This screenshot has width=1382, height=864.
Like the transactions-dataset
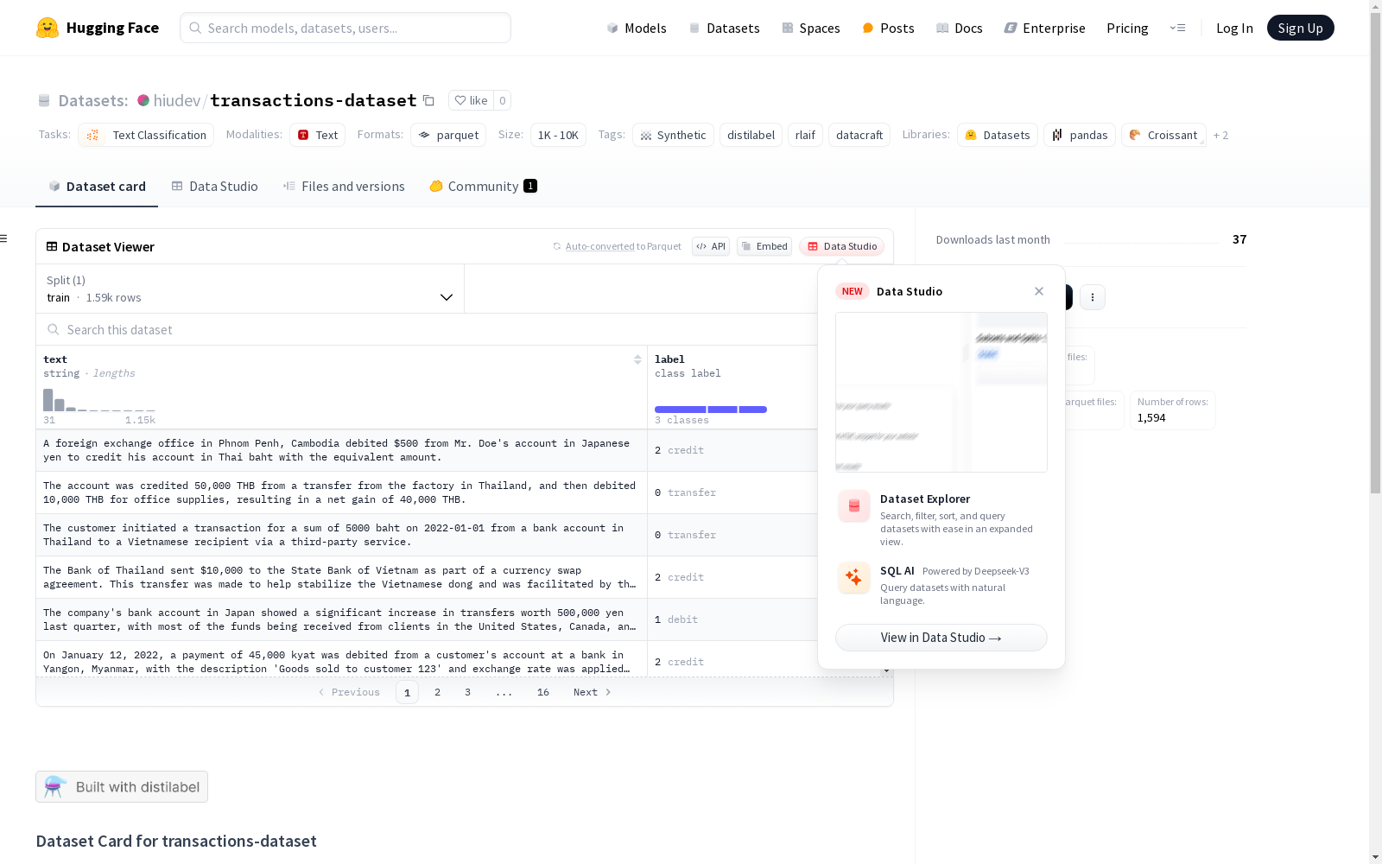pos(472,100)
